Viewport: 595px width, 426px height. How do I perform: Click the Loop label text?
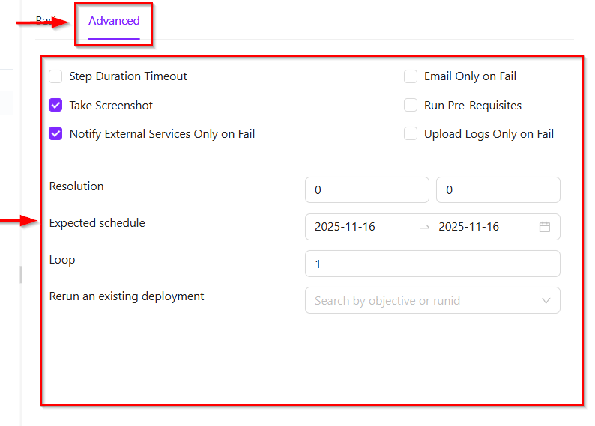[x=62, y=260]
